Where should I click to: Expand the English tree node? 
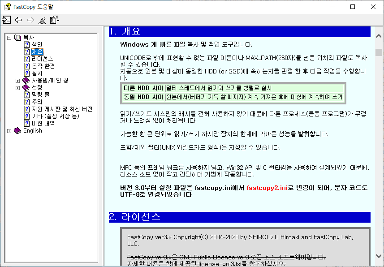coord(9,131)
